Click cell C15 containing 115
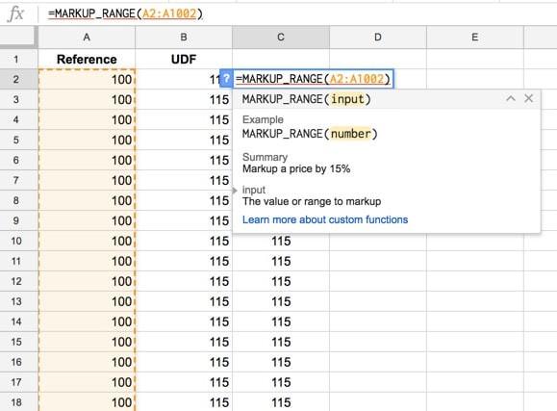This screenshot has width=557, height=411. tap(281, 342)
